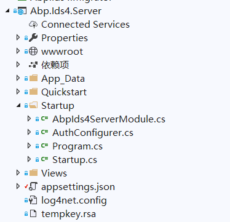The height and width of the screenshot is (222, 230).
Task: Select the 依赖项 item
Action: click(55, 65)
